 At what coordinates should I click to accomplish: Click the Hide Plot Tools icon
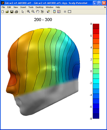pos(65,12)
